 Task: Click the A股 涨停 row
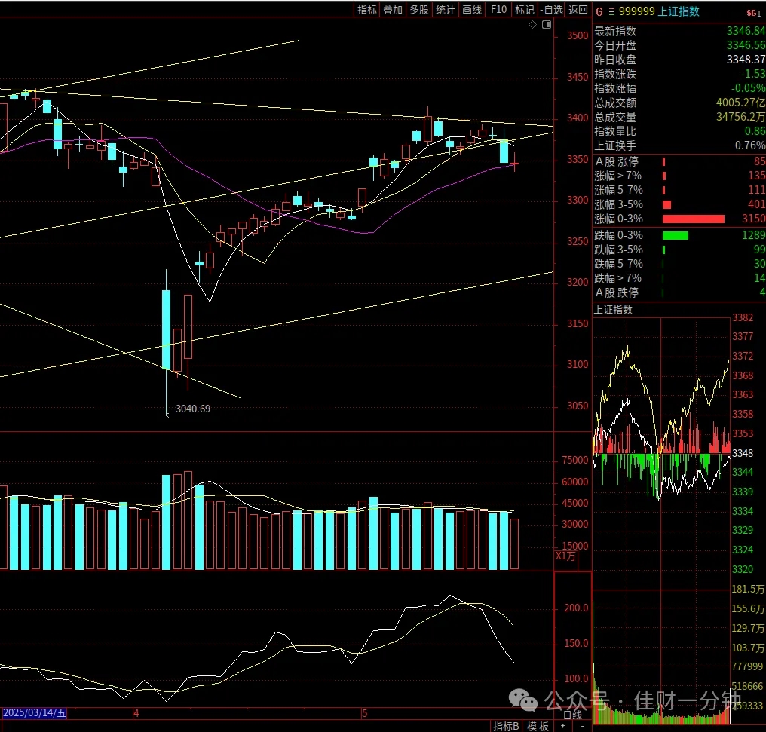679,161
